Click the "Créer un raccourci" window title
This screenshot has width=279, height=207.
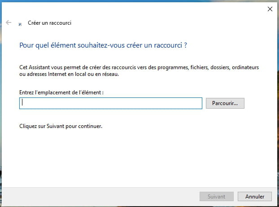49,23
